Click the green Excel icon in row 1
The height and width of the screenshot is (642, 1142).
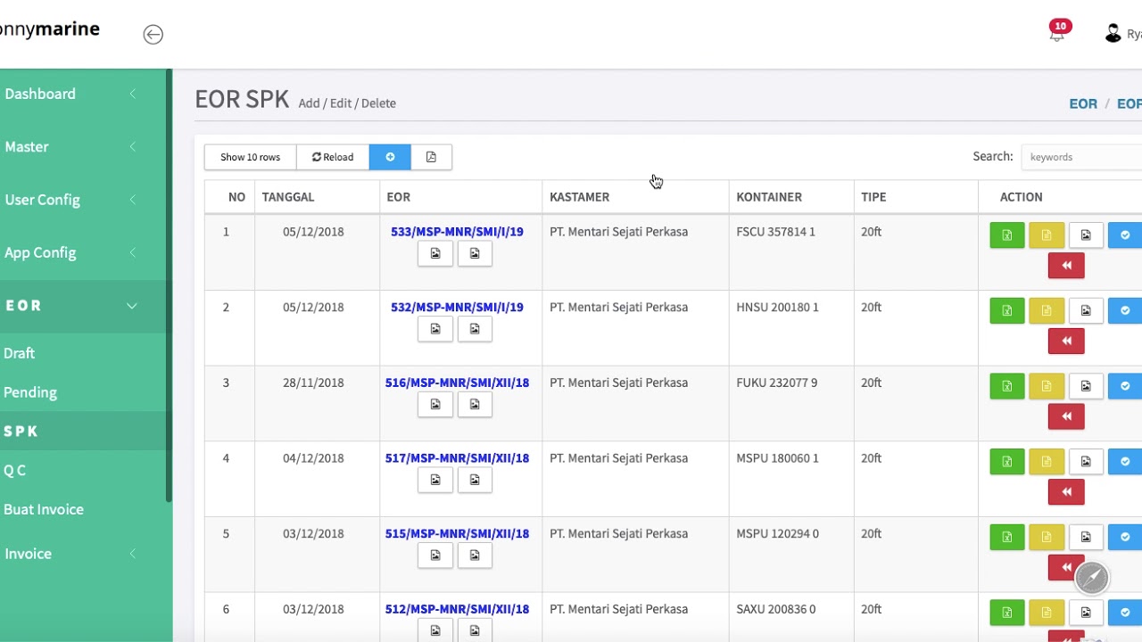[1007, 235]
